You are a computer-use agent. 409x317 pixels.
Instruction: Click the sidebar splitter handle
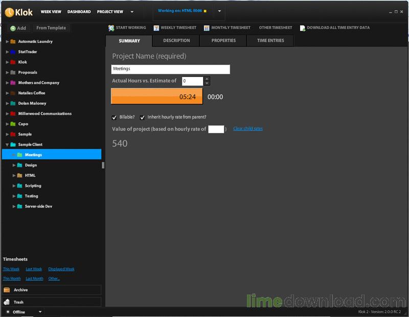tap(103, 165)
